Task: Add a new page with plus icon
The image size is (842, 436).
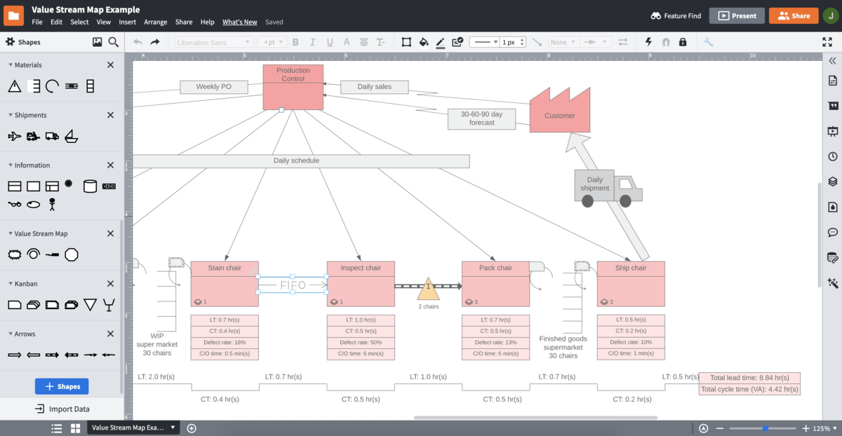Action: tap(192, 428)
